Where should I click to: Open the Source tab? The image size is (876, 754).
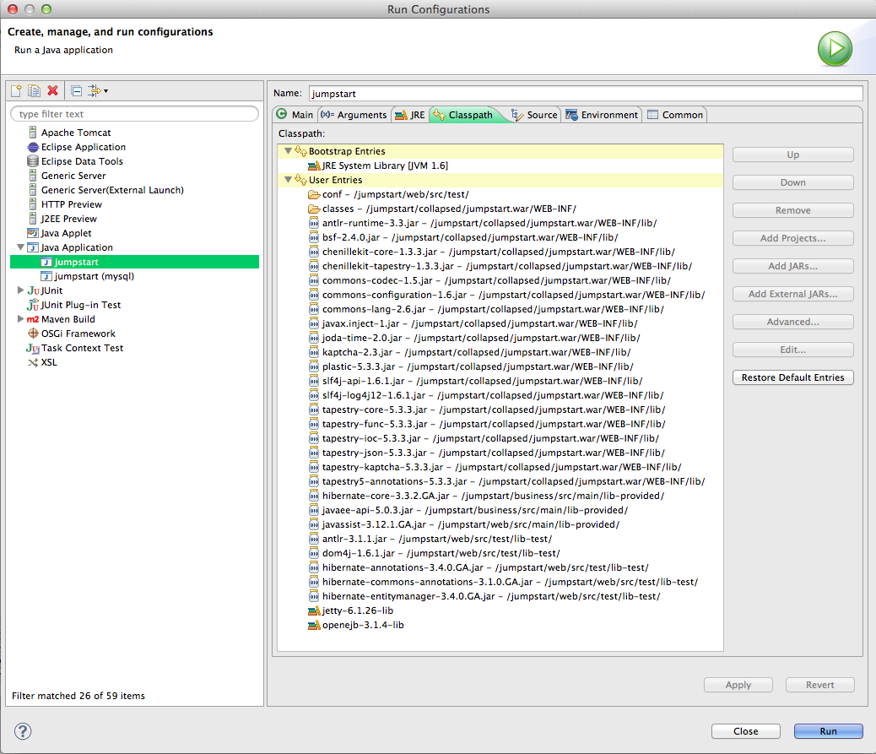(x=535, y=115)
